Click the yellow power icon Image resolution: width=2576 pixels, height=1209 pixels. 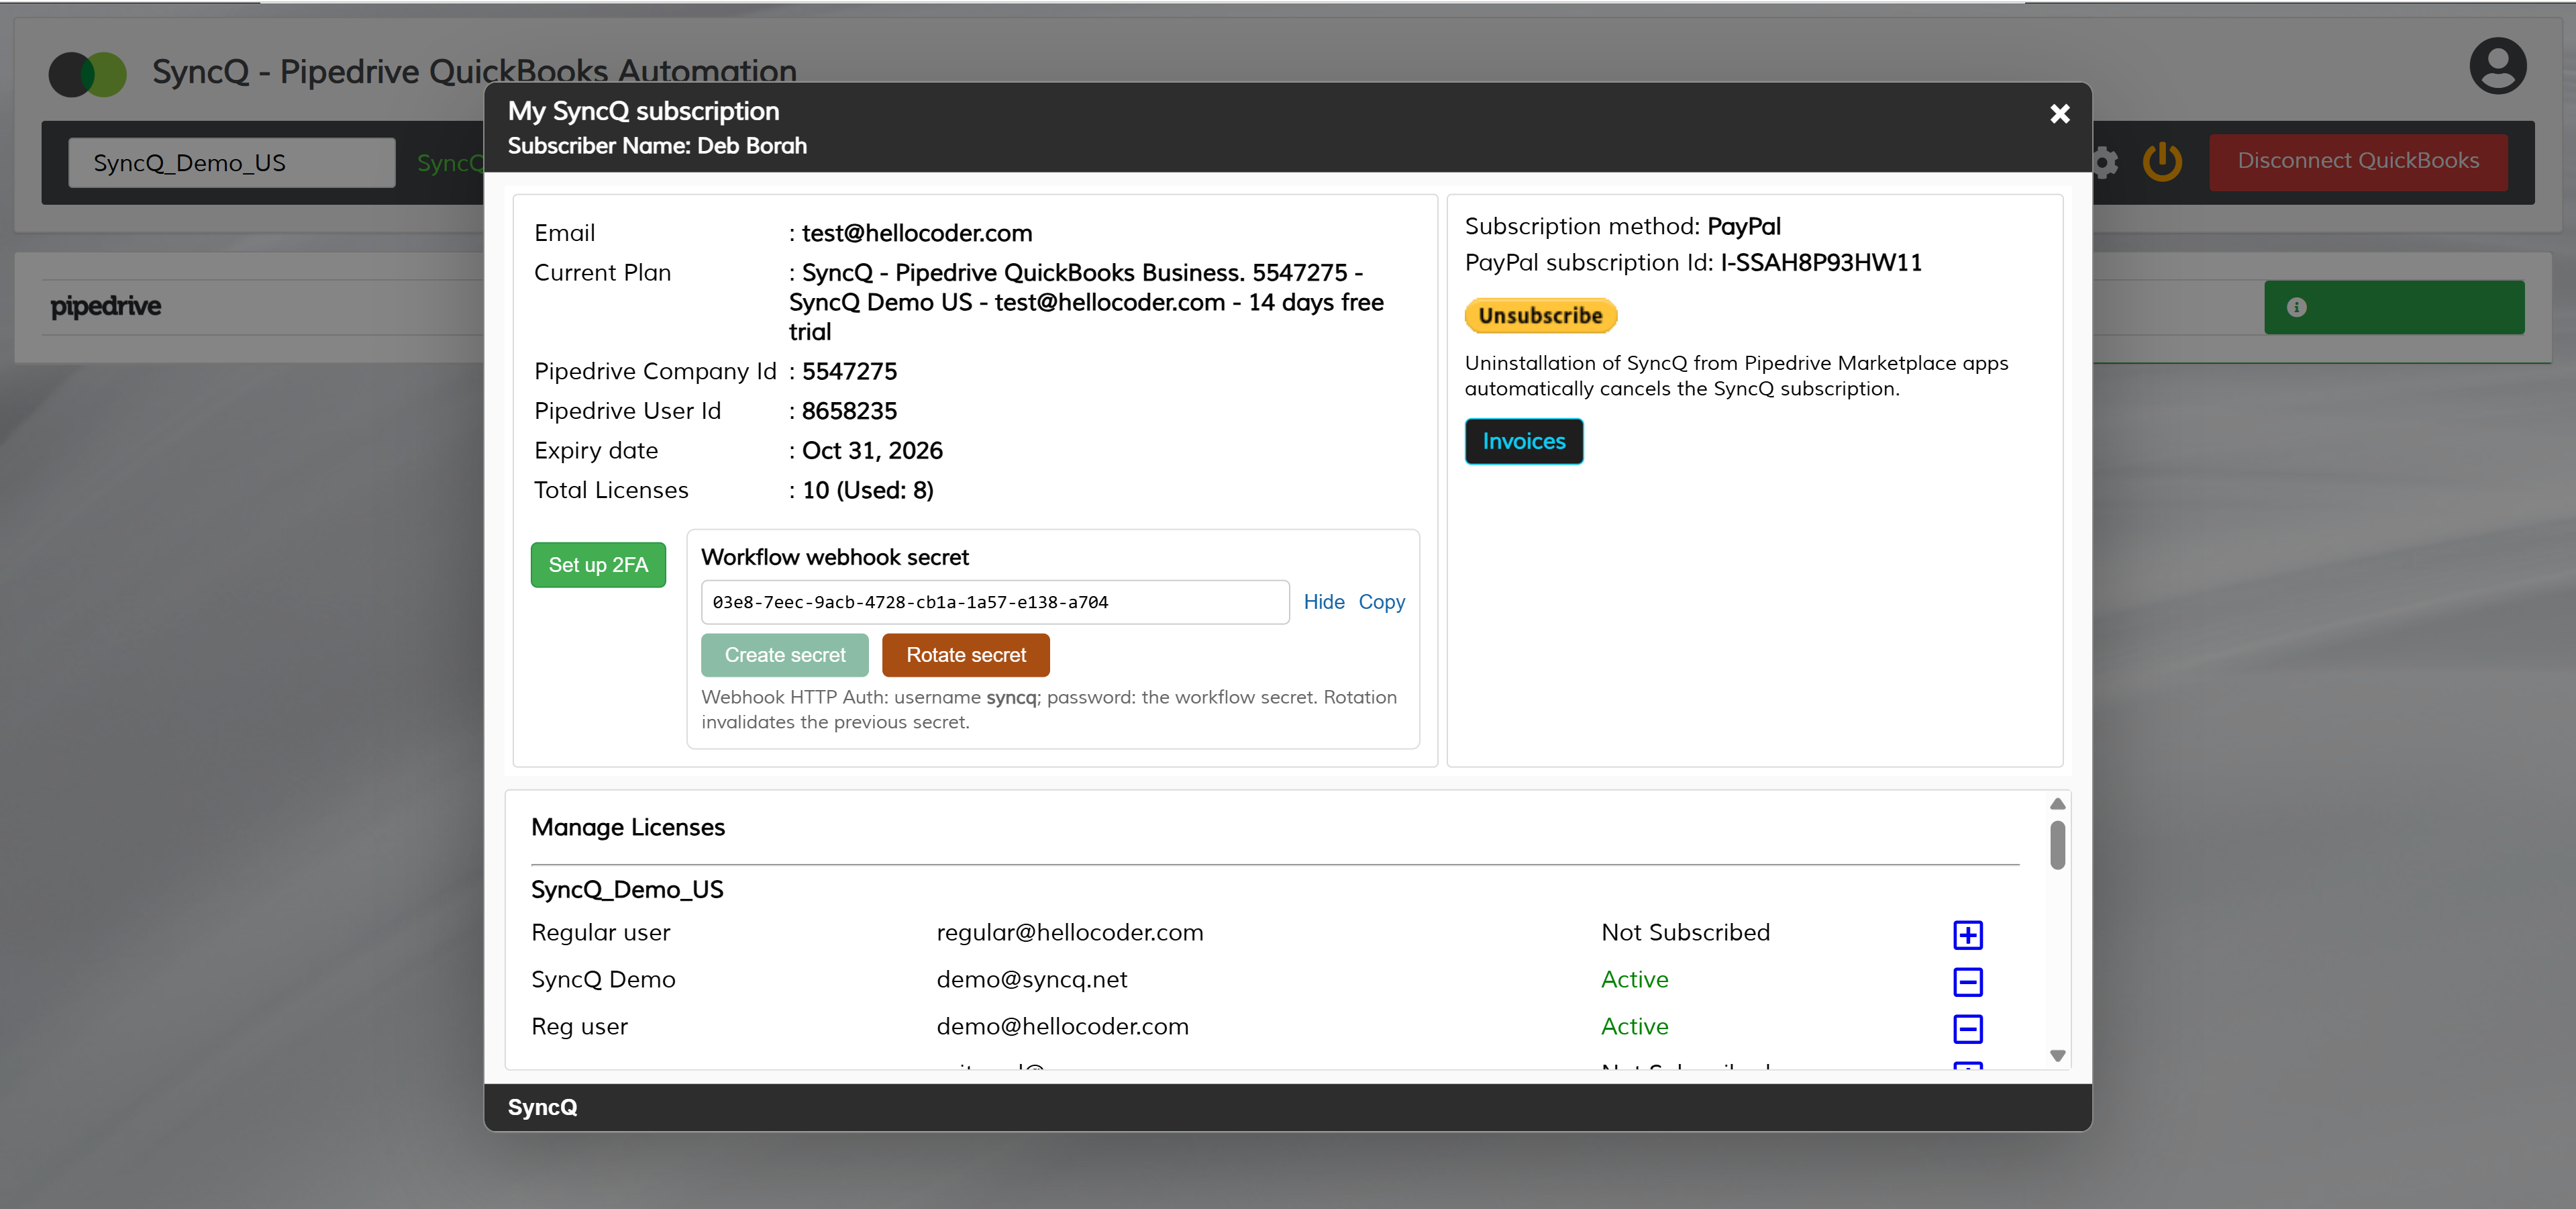(2162, 161)
